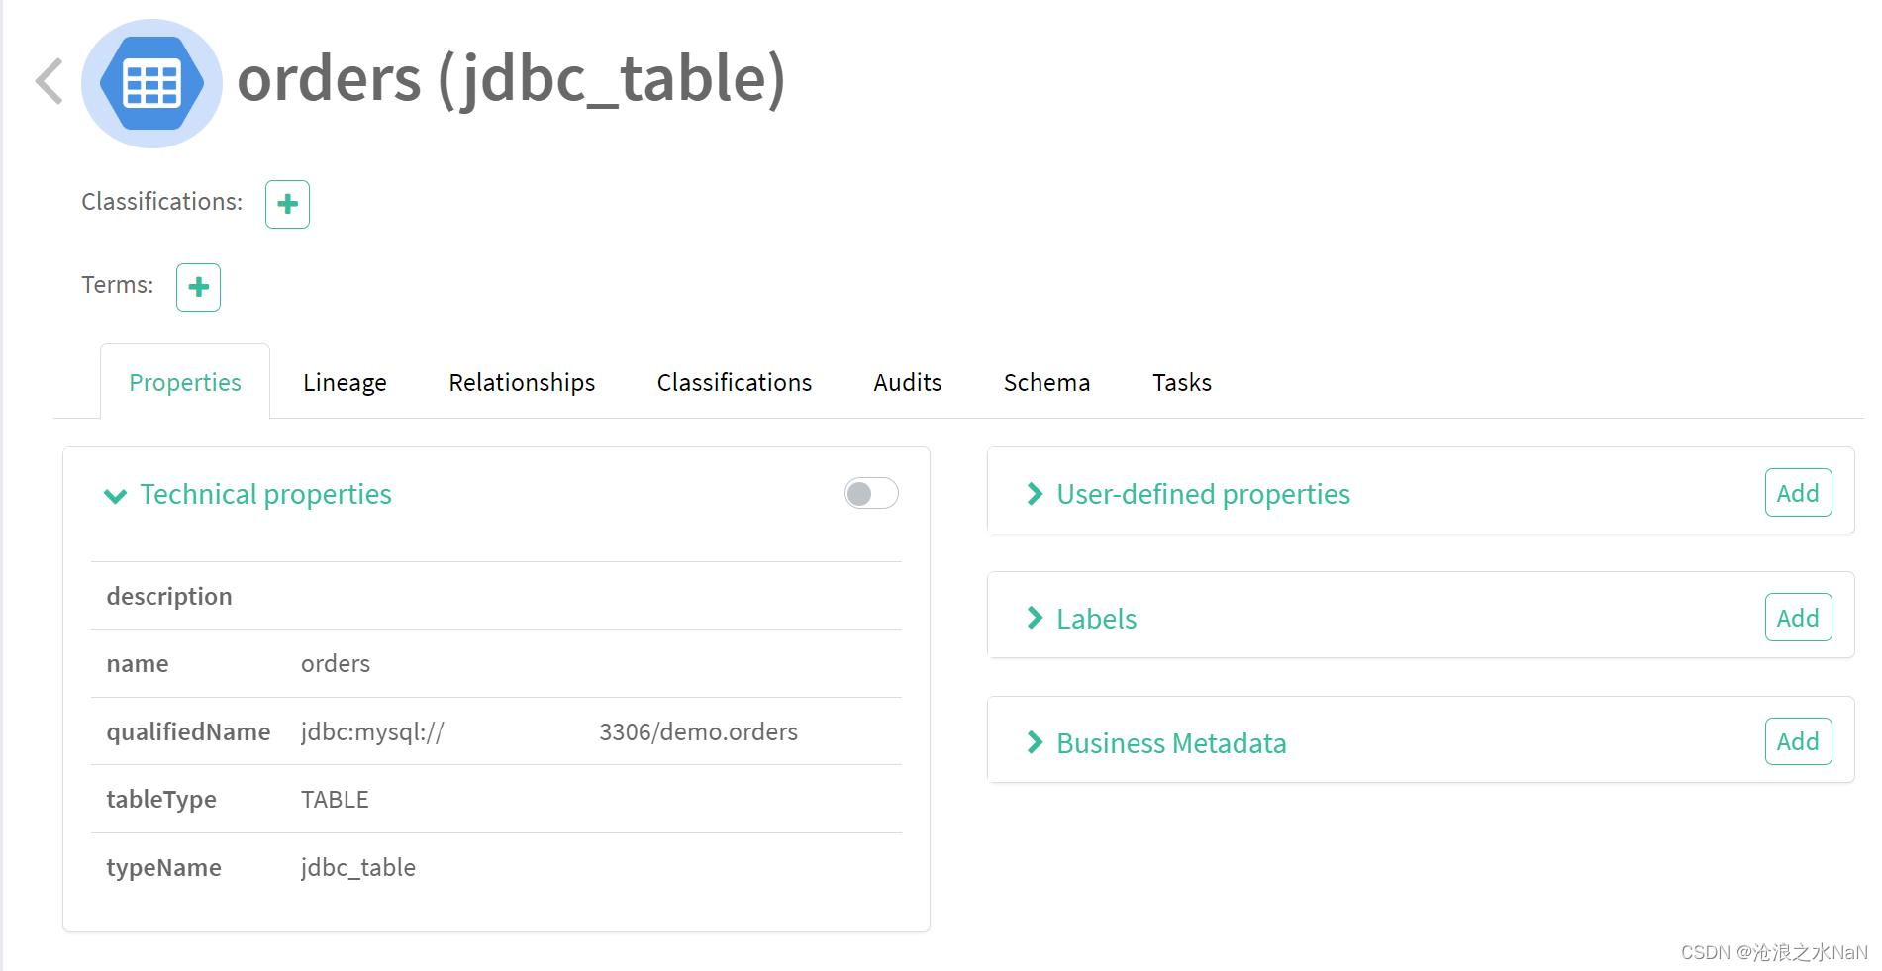Open the Properties tab

click(185, 382)
